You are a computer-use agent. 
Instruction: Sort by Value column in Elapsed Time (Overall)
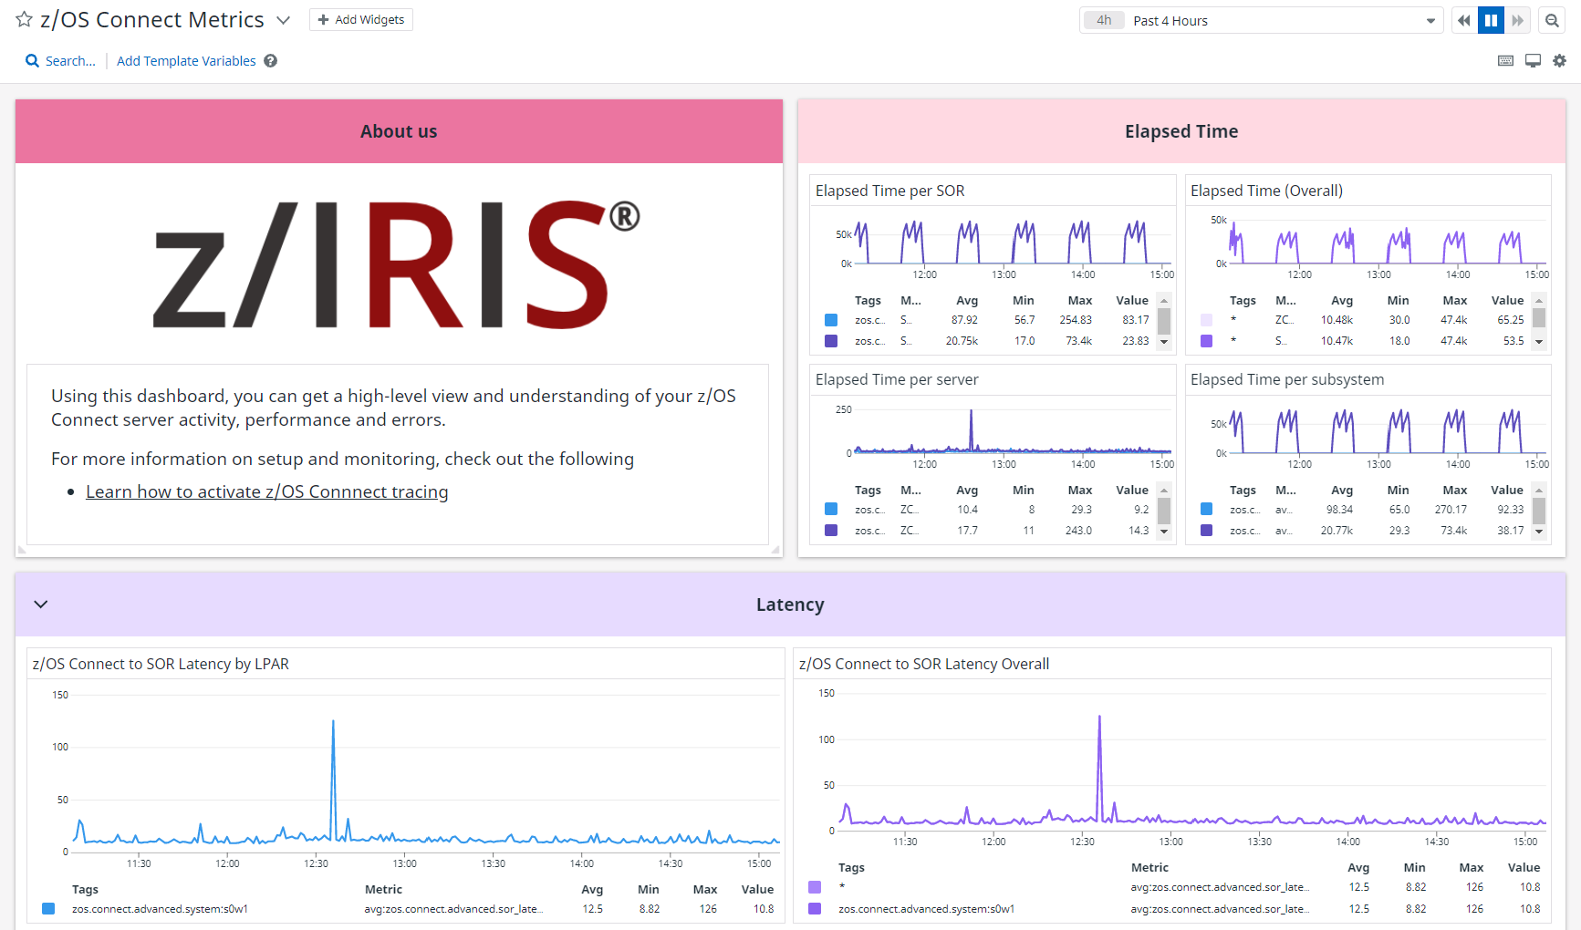[1507, 300]
